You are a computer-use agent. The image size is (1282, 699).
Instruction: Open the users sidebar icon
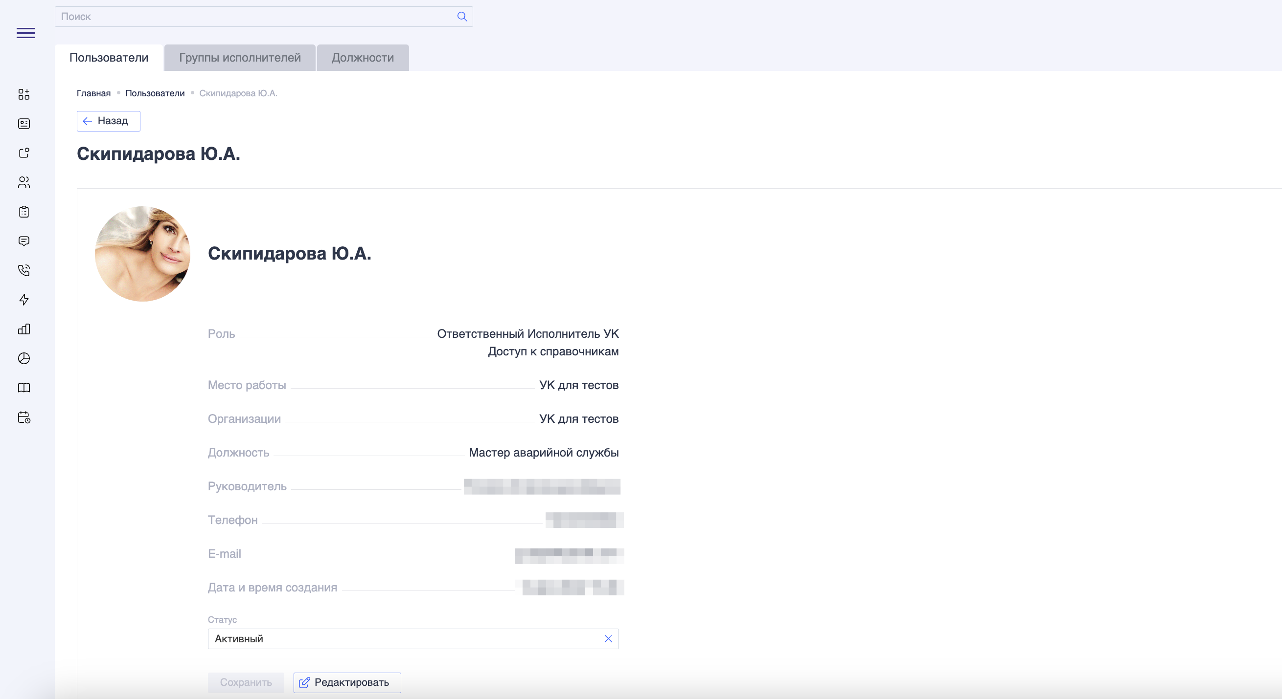24,182
